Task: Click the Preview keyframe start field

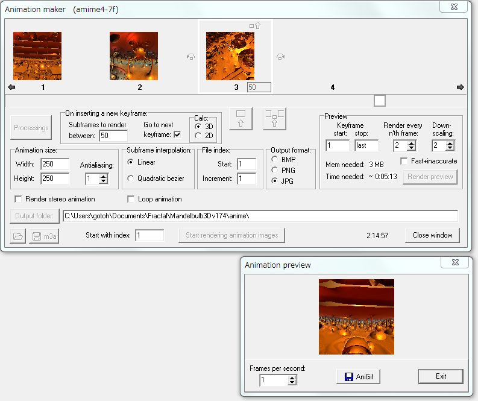Action: pos(338,145)
